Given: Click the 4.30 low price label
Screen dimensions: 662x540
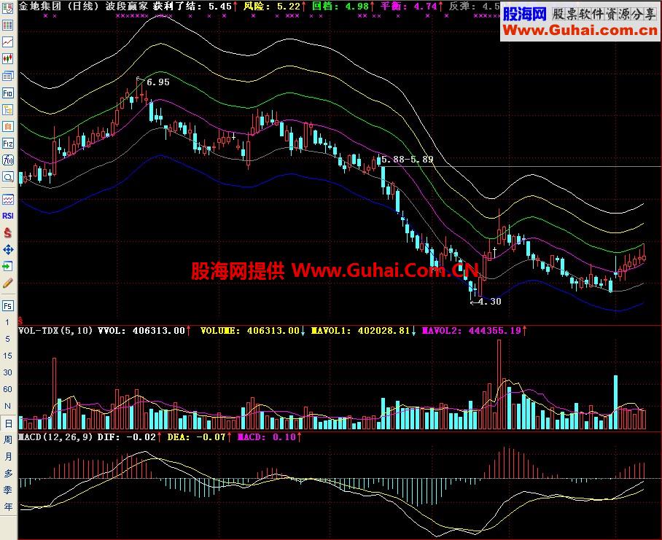Looking at the screenshot, I should 489,302.
